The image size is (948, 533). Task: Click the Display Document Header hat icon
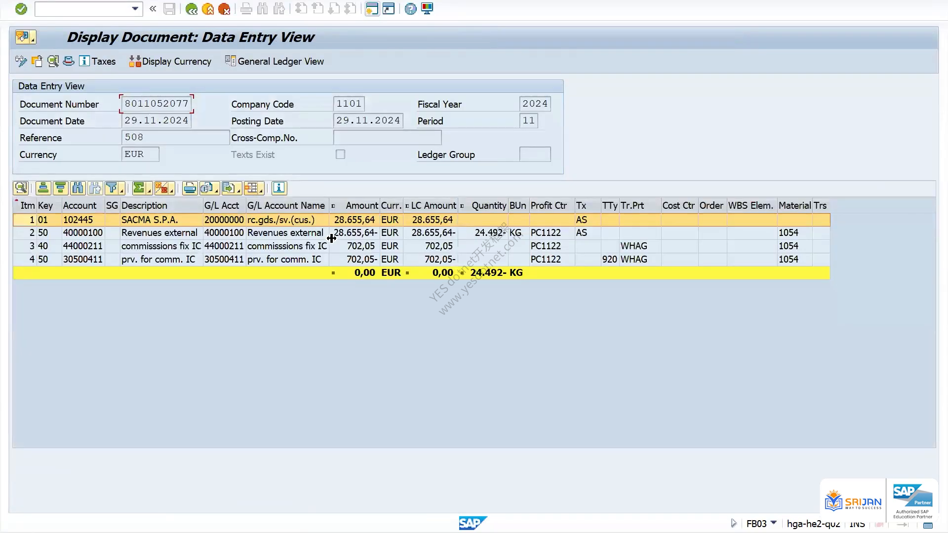tap(69, 61)
